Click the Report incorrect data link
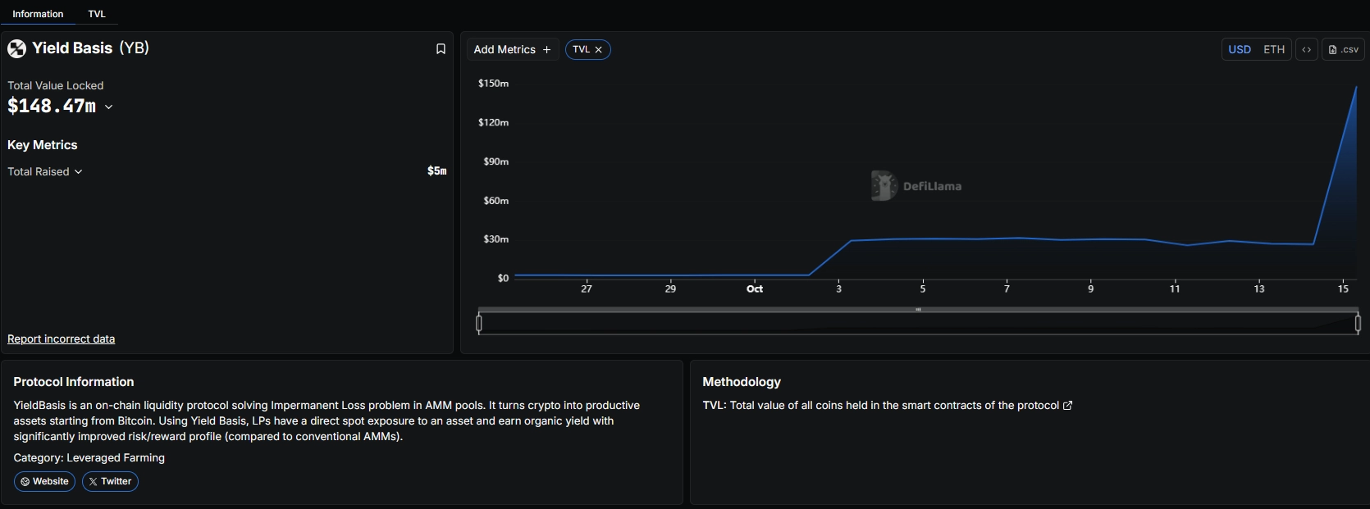This screenshot has height=509, width=1370. pyautogui.click(x=61, y=339)
